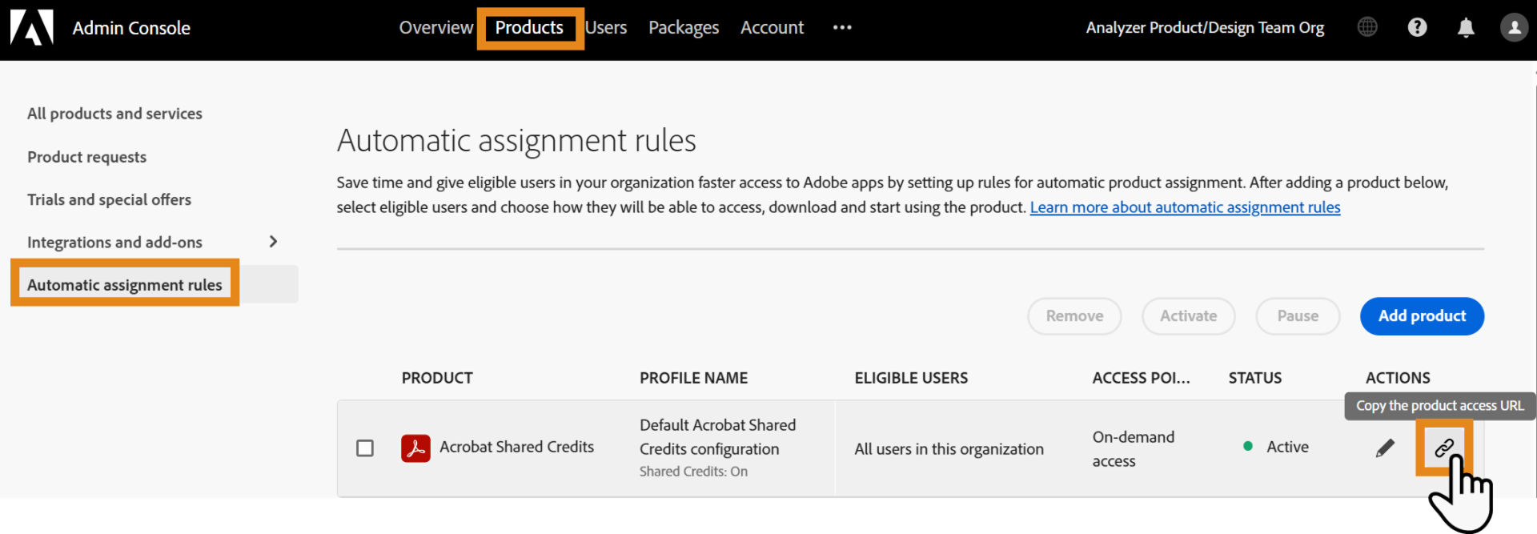Select the Acrobat Shared Credits checkbox

(x=365, y=448)
